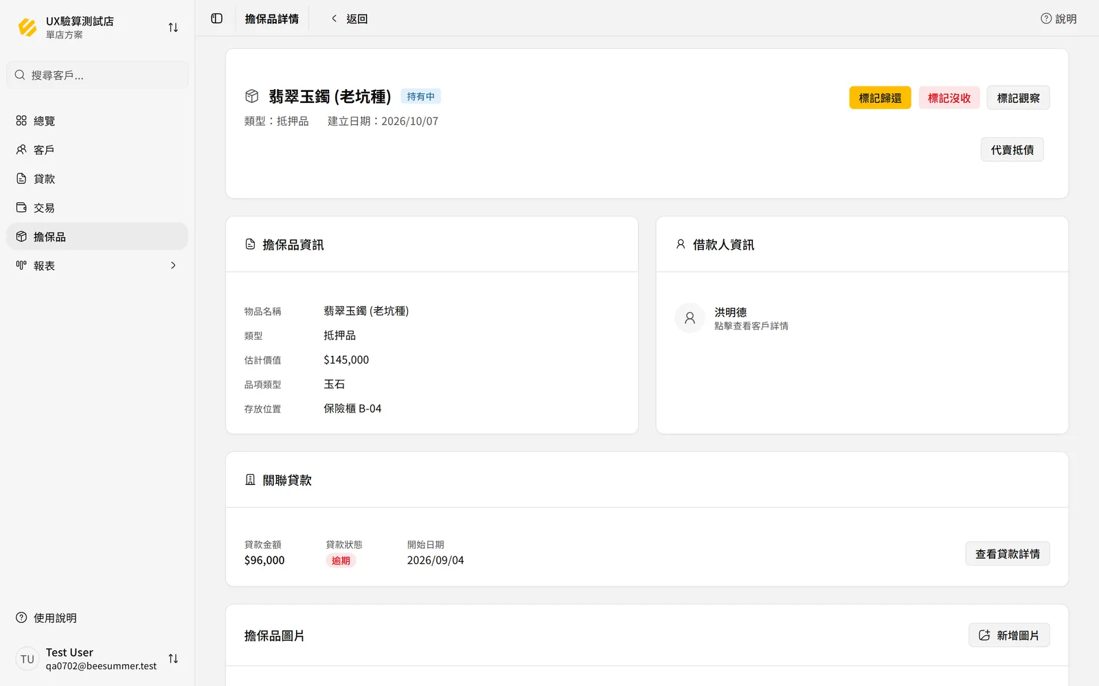Select 擔保品 sidebar item
This screenshot has height=686, width=1099.
[x=98, y=237]
